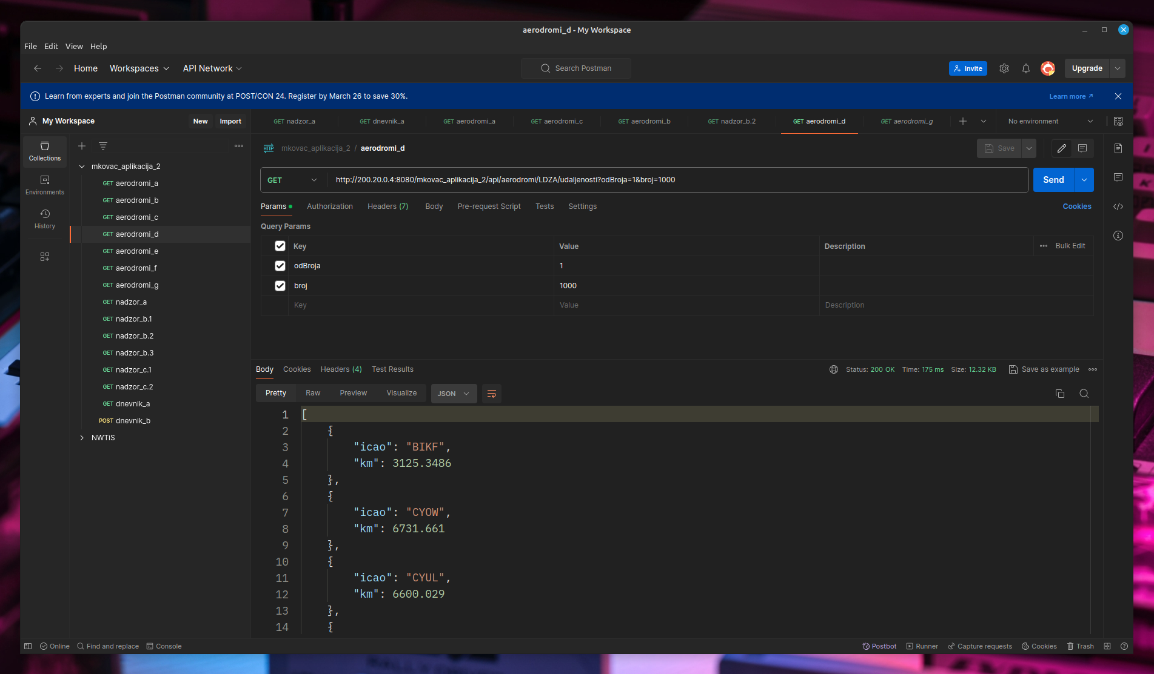Open the documentation panel icon
The image size is (1154, 674).
click(1118, 148)
